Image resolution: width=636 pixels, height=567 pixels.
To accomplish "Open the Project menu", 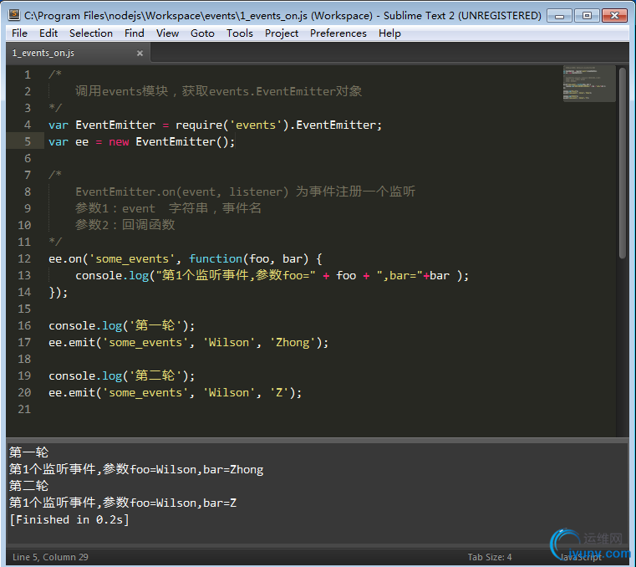I will tap(282, 33).
